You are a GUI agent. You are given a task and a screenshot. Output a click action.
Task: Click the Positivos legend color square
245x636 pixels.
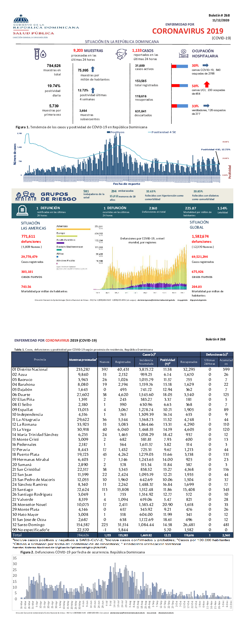pyautogui.click(x=108, y=132)
